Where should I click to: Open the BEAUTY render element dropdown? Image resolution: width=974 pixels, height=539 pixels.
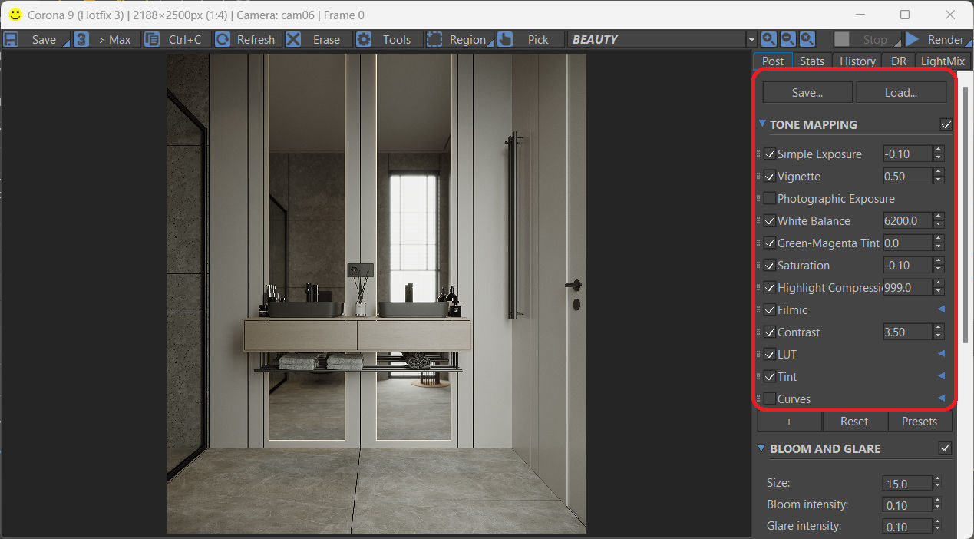point(751,39)
